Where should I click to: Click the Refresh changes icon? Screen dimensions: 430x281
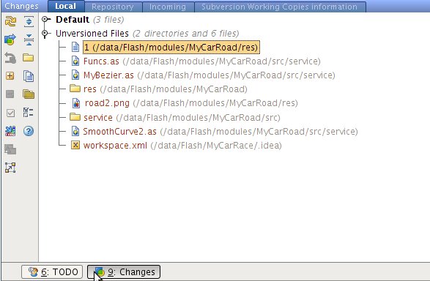coord(10,21)
